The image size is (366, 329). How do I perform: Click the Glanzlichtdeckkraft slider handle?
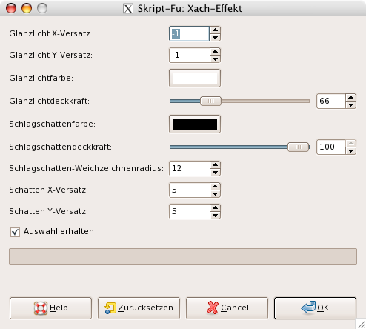(210, 101)
